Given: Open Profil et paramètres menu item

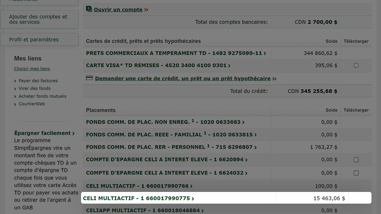Looking at the screenshot, I should tap(39, 39).
